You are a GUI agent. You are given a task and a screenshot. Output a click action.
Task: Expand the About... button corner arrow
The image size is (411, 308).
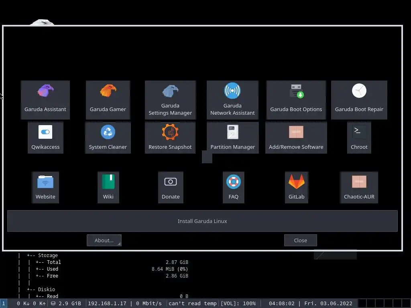[119, 244]
